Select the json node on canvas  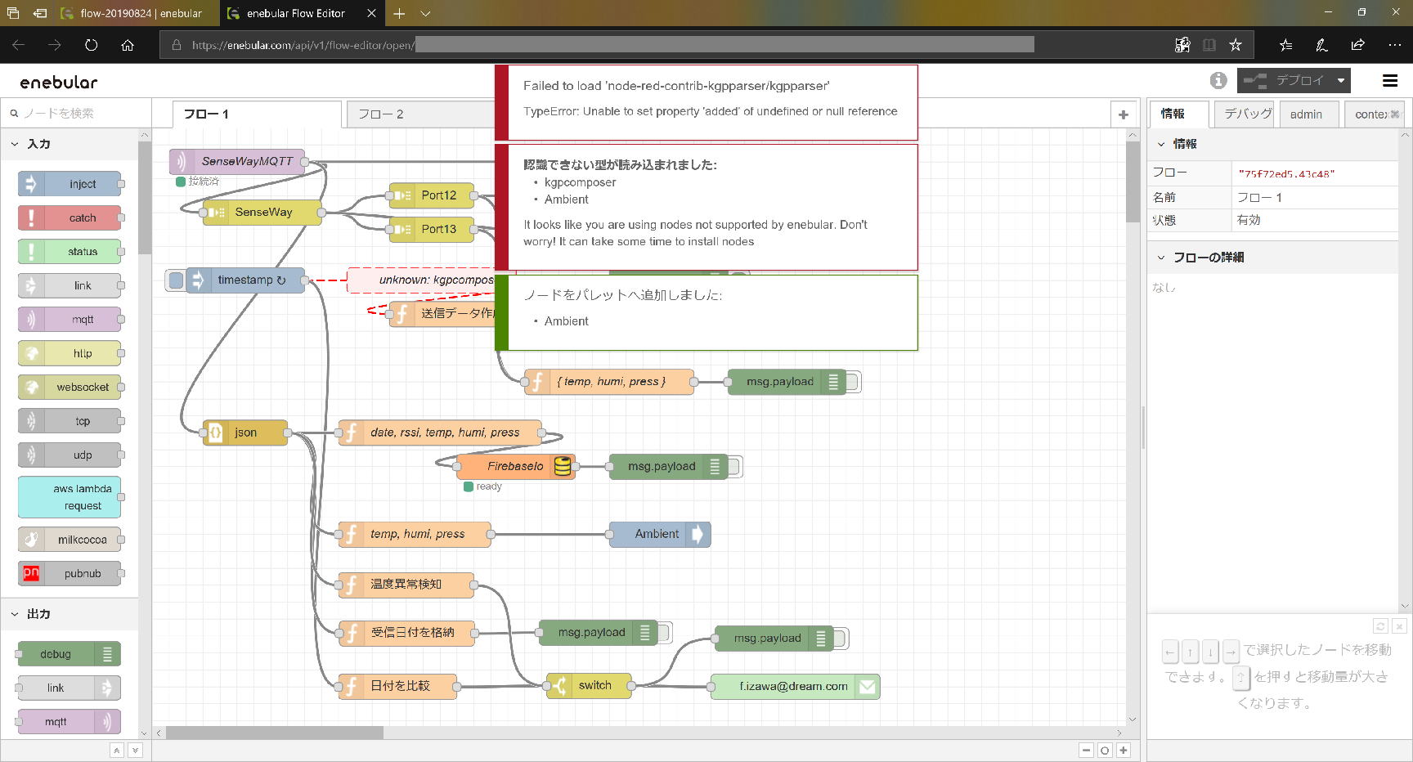(245, 433)
